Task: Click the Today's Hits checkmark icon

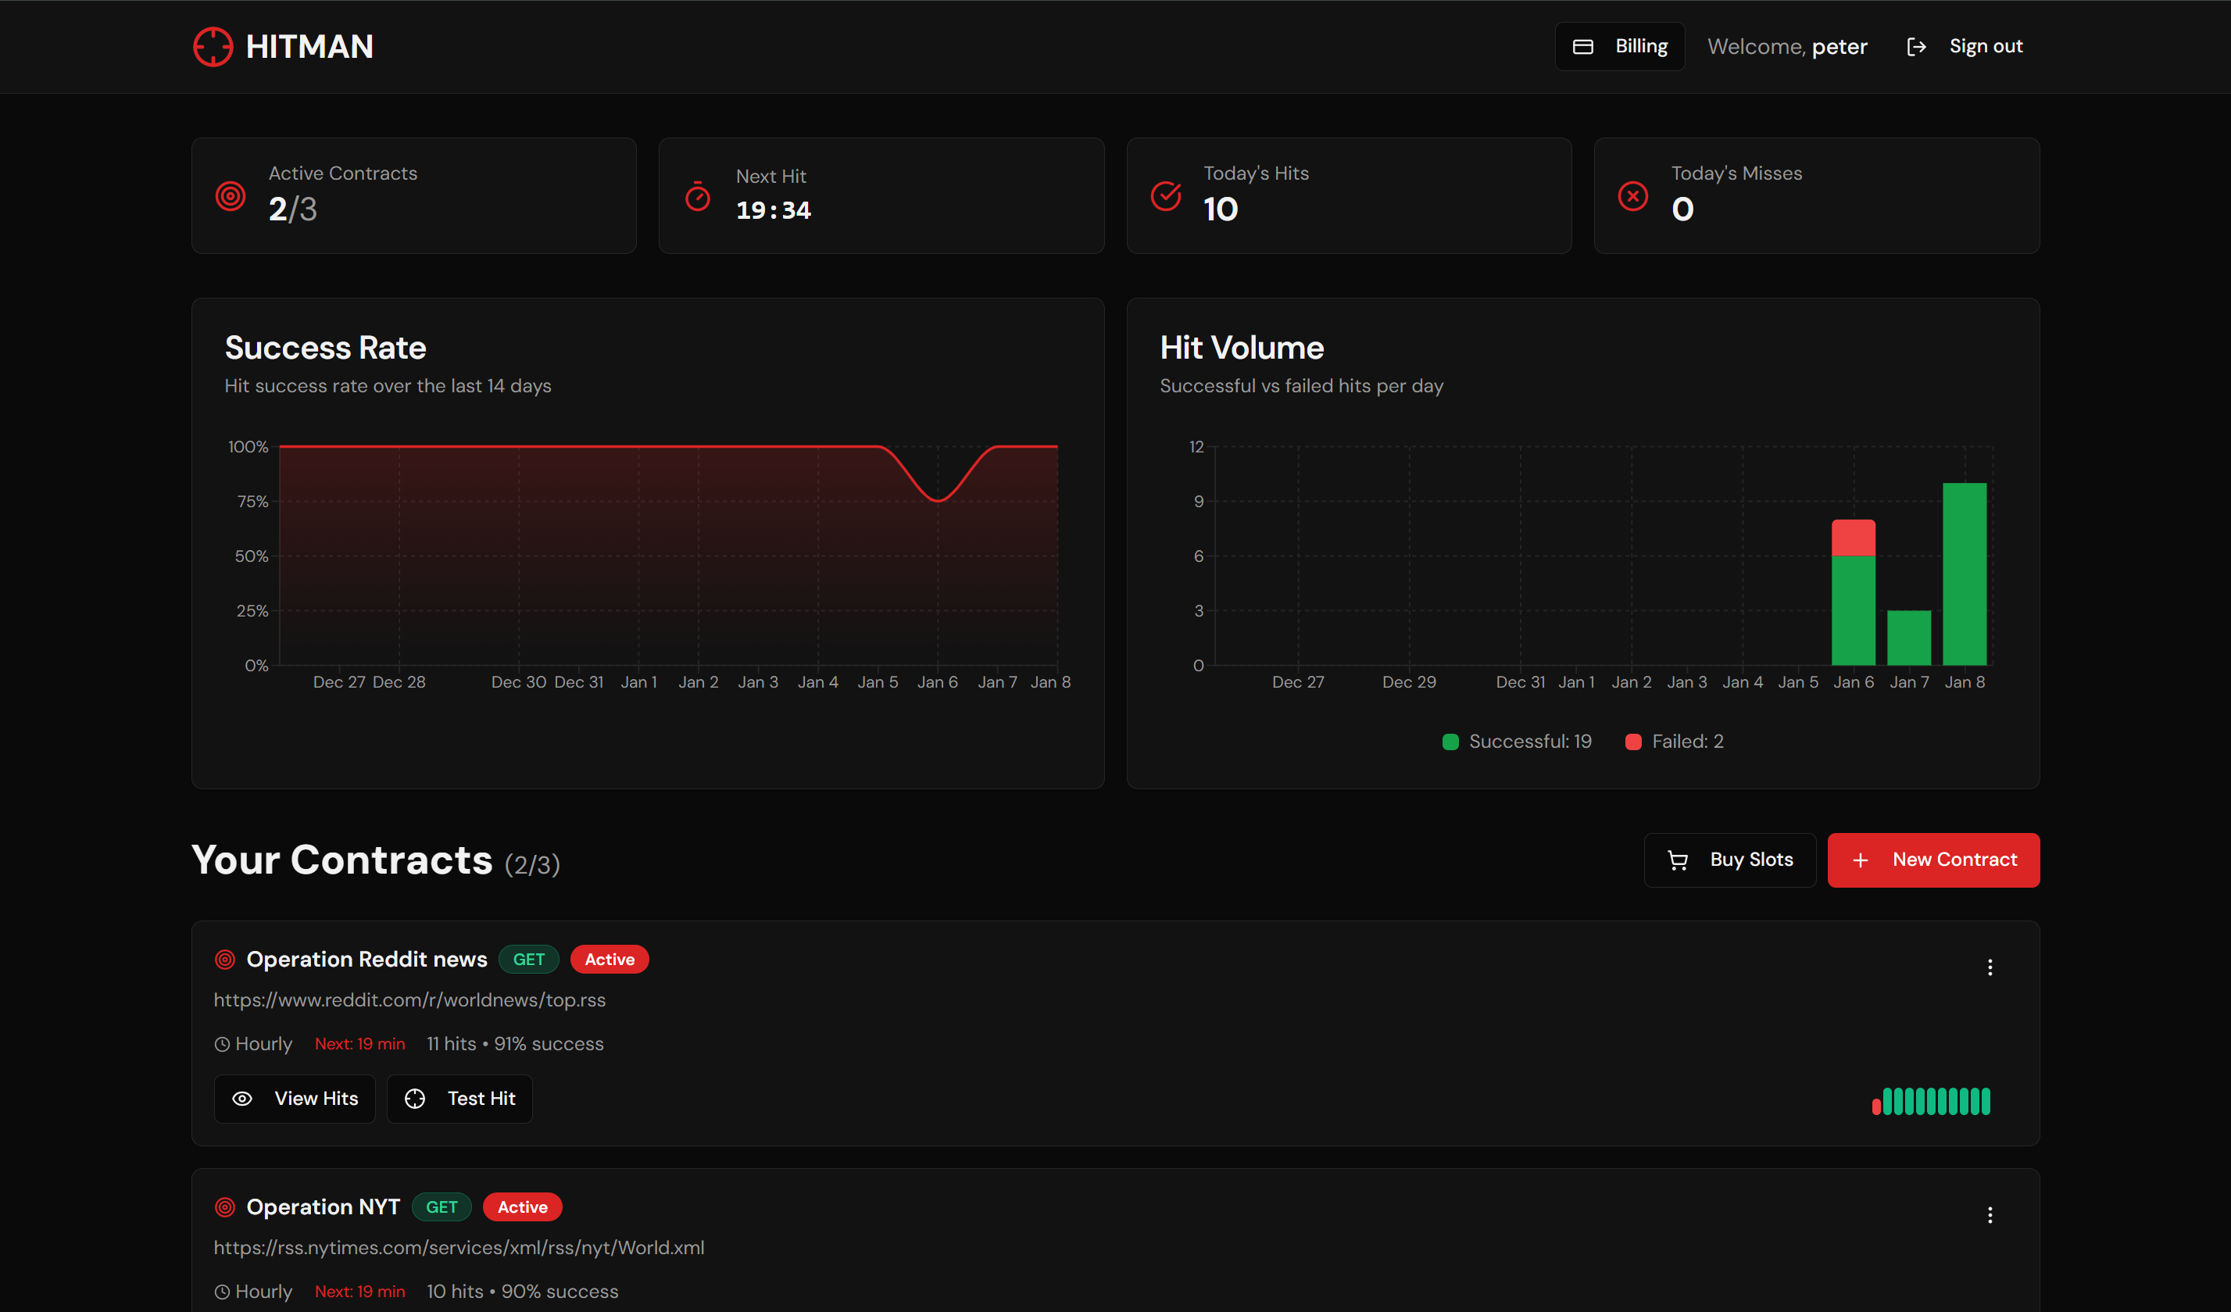Action: [1165, 195]
